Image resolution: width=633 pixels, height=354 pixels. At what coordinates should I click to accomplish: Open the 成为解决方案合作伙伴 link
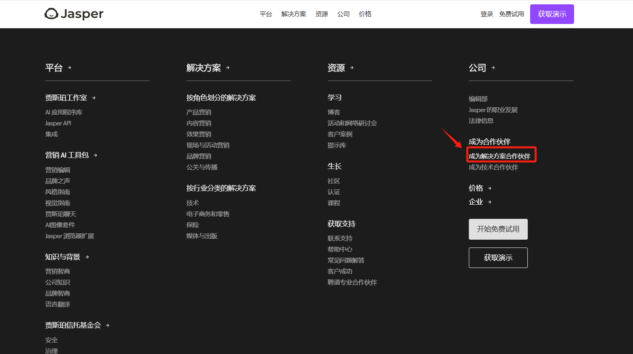tap(499, 156)
